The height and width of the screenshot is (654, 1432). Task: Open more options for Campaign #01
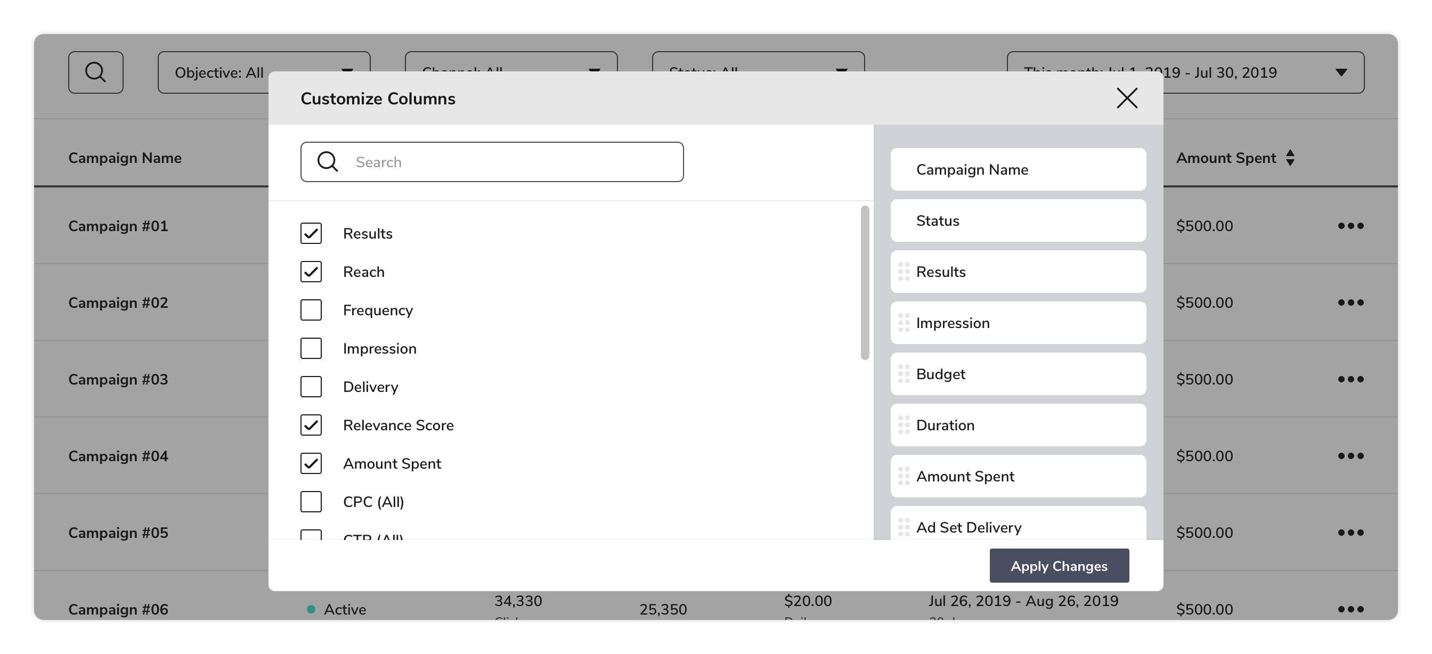click(x=1351, y=226)
